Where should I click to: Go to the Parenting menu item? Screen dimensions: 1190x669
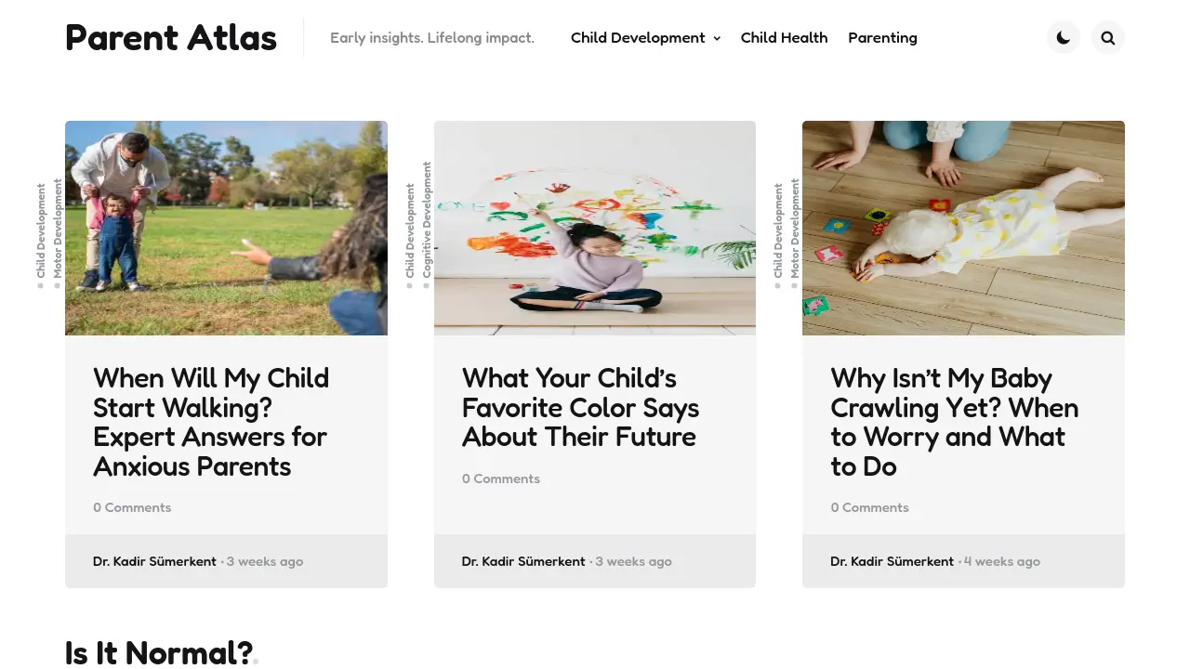tap(882, 38)
